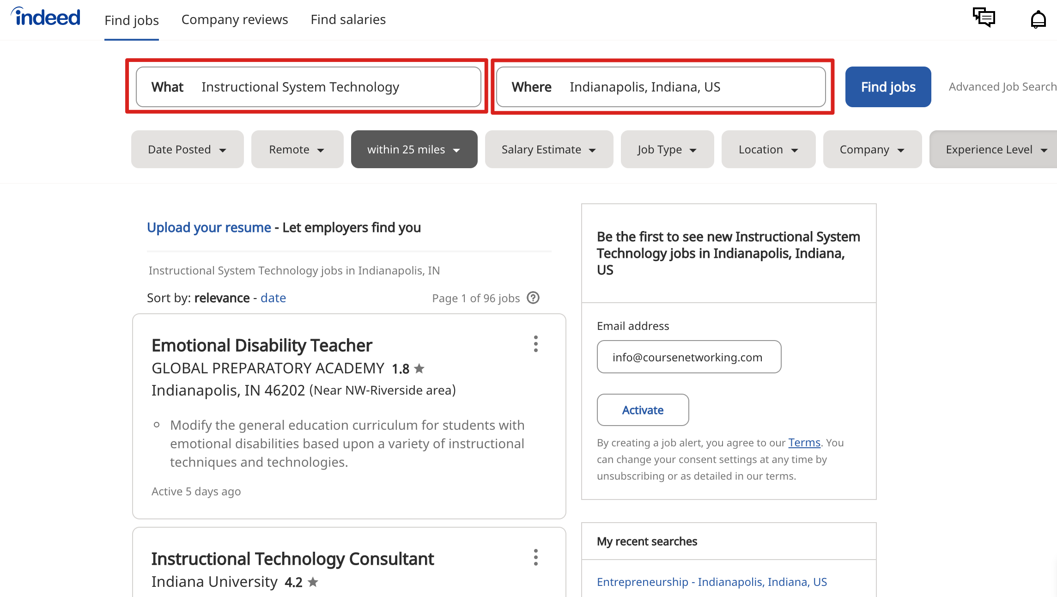This screenshot has width=1057, height=597.
Task: Click the help icon beside Page 1 of 96 jobs
Action: 533,298
